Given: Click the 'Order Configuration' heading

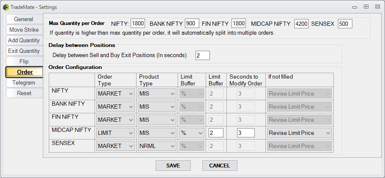Looking at the screenshot, I should click(75, 67).
